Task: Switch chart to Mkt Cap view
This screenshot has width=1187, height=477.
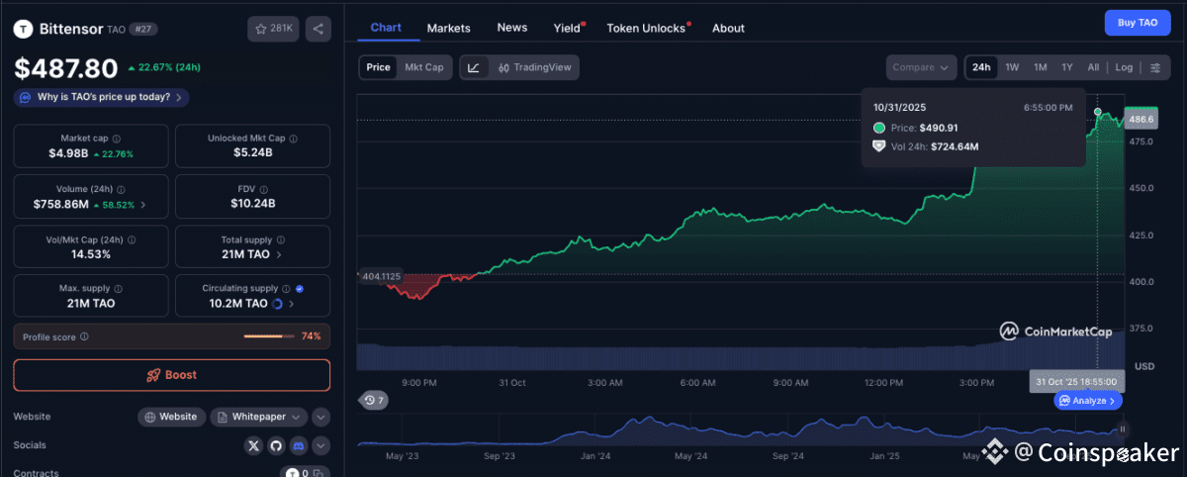Action: 424,67
